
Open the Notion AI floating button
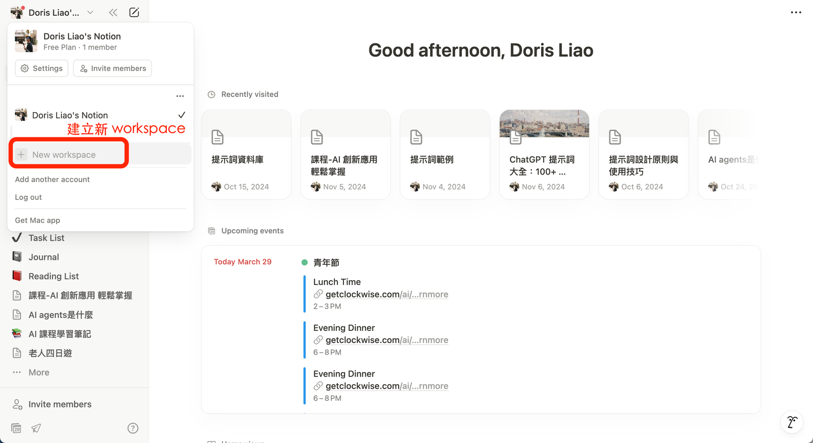point(792,422)
